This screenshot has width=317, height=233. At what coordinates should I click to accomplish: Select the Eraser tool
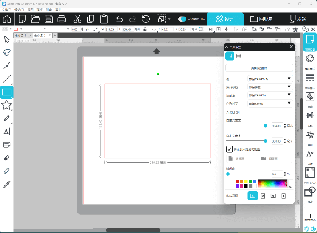tap(7, 158)
